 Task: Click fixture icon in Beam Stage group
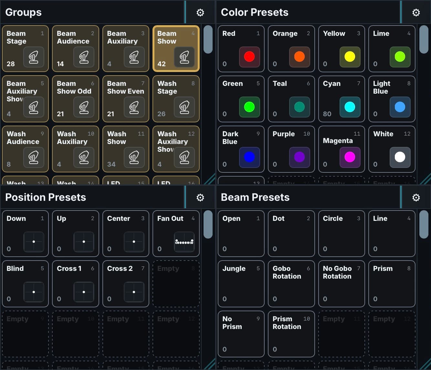point(34,57)
